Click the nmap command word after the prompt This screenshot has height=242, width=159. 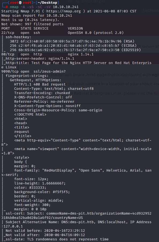pyautogui.click(x=14, y=7)
